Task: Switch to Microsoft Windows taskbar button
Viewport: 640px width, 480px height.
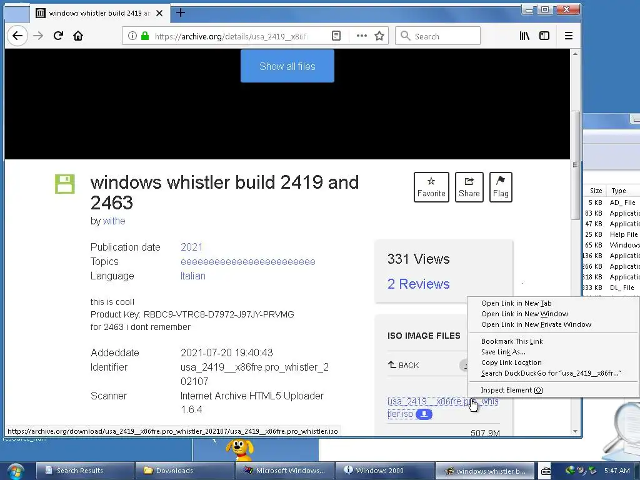Action: pyautogui.click(x=284, y=471)
